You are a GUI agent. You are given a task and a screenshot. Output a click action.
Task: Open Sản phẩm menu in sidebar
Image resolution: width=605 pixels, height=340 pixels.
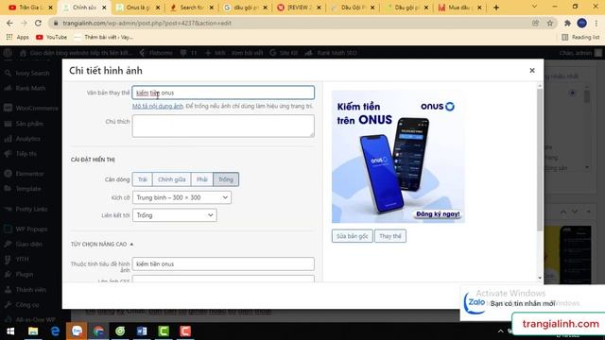point(29,124)
